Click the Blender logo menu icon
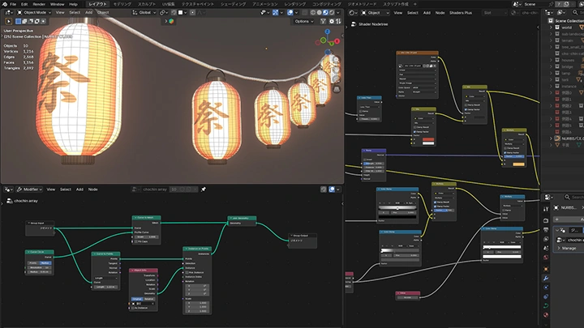The height and width of the screenshot is (328, 584). pos(4,4)
